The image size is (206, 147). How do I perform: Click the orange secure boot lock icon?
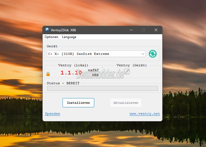[x=48, y=74]
